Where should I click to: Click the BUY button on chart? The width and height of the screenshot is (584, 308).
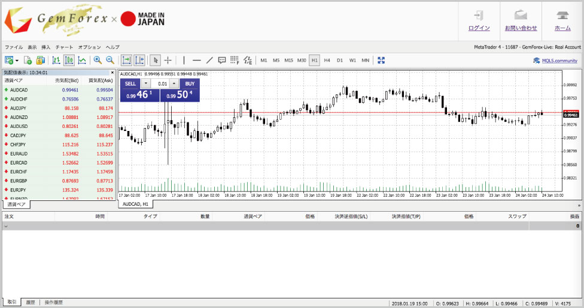point(190,83)
